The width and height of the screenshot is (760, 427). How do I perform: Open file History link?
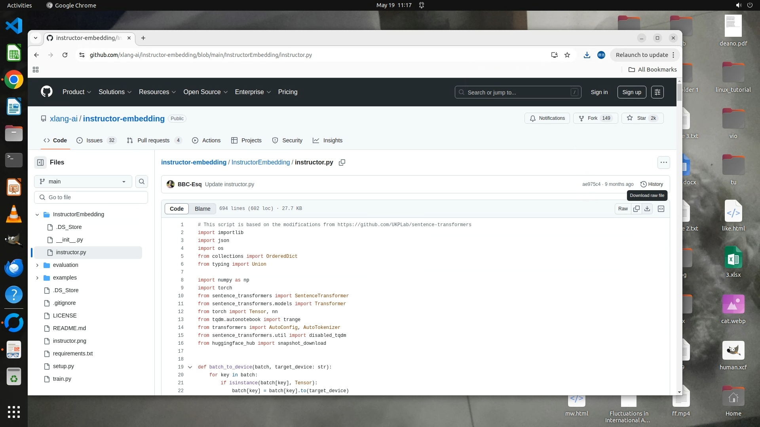point(652,184)
